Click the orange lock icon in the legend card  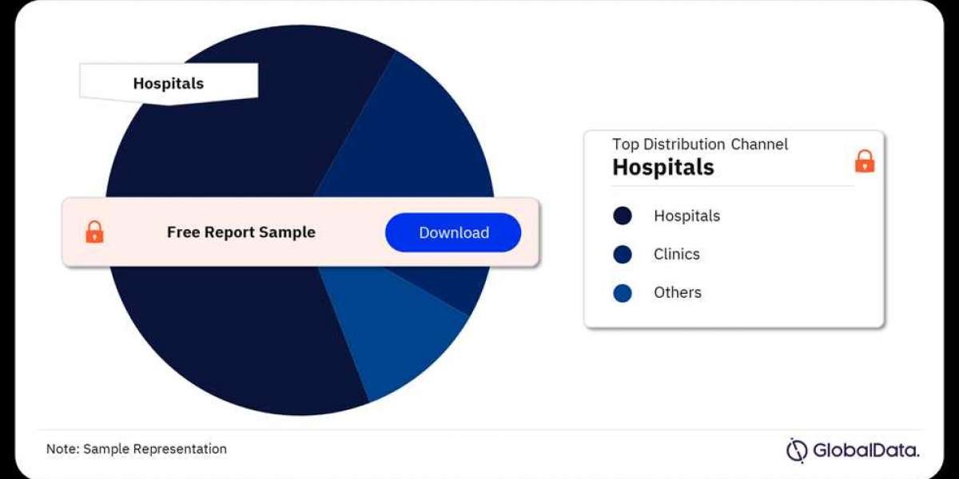click(x=865, y=161)
